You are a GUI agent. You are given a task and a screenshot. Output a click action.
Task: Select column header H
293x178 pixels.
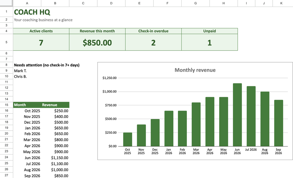click(223, 3)
